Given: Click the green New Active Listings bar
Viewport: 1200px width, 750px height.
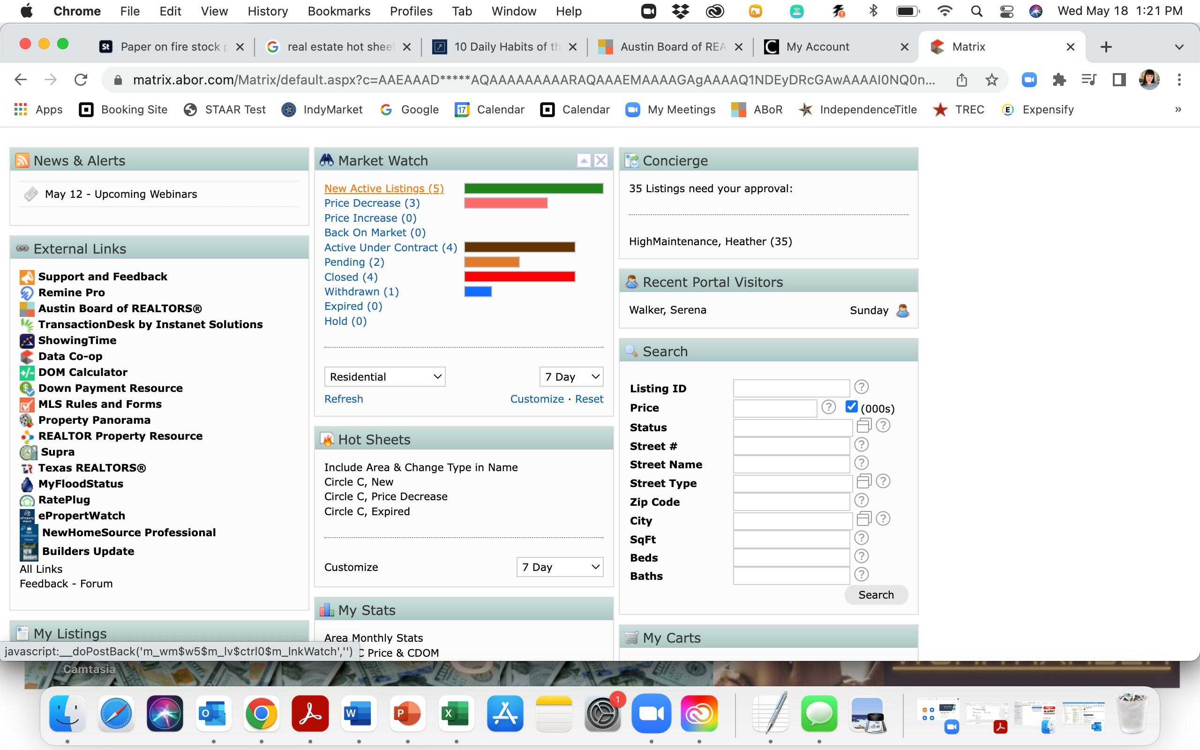Looking at the screenshot, I should (x=533, y=188).
